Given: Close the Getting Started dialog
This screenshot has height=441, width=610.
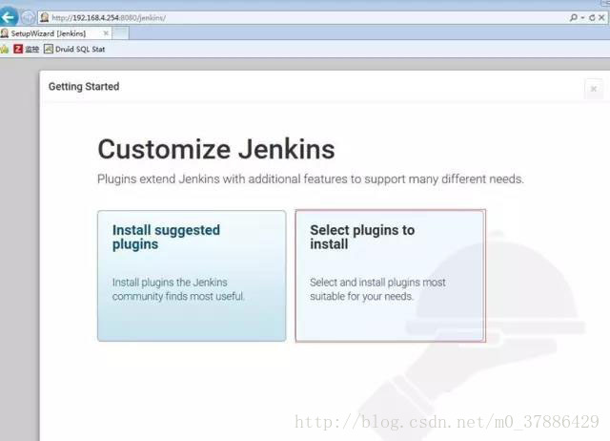Looking at the screenshot, I should [594, 89].
